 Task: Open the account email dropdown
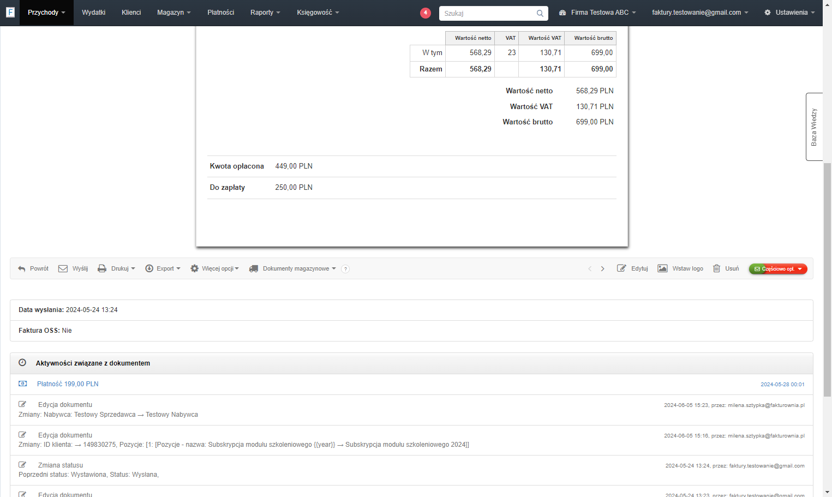coord(700,13)
